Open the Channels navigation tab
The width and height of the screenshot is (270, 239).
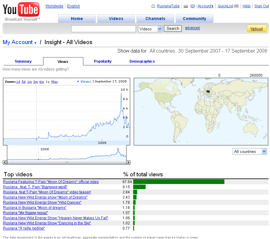(155, 19)
